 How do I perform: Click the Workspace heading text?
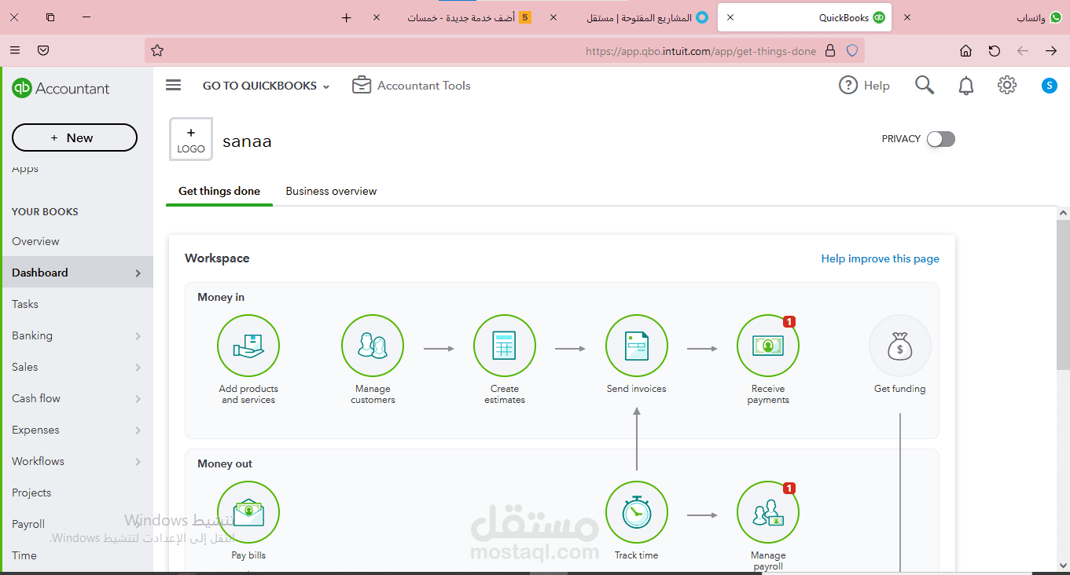coord(217,258)
